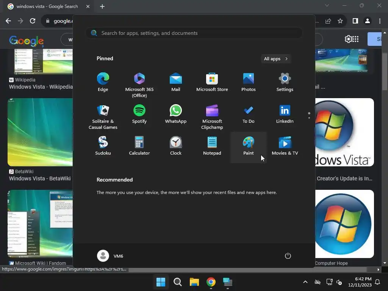Open the Microsoft Wiki Fandom image thumbnail
Image resolution: width=388 pixels, height=291 pixels.
(x=40, y=224)
